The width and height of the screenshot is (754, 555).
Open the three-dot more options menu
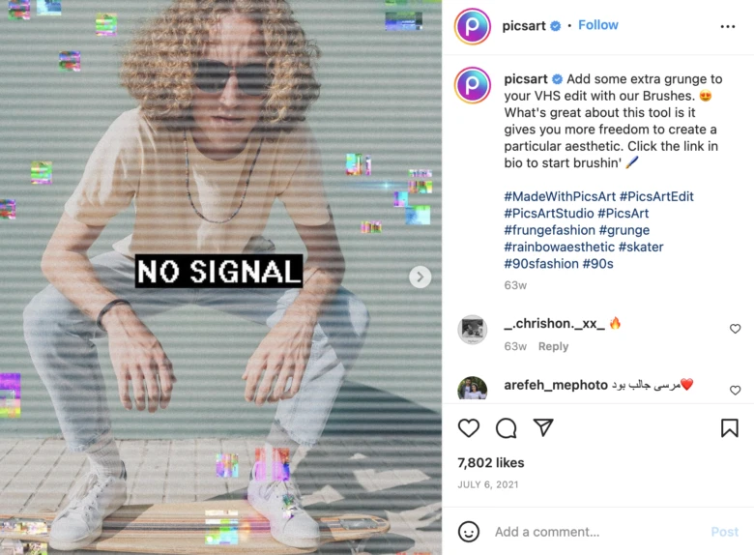pyautogui.click(x=728, y=26)
